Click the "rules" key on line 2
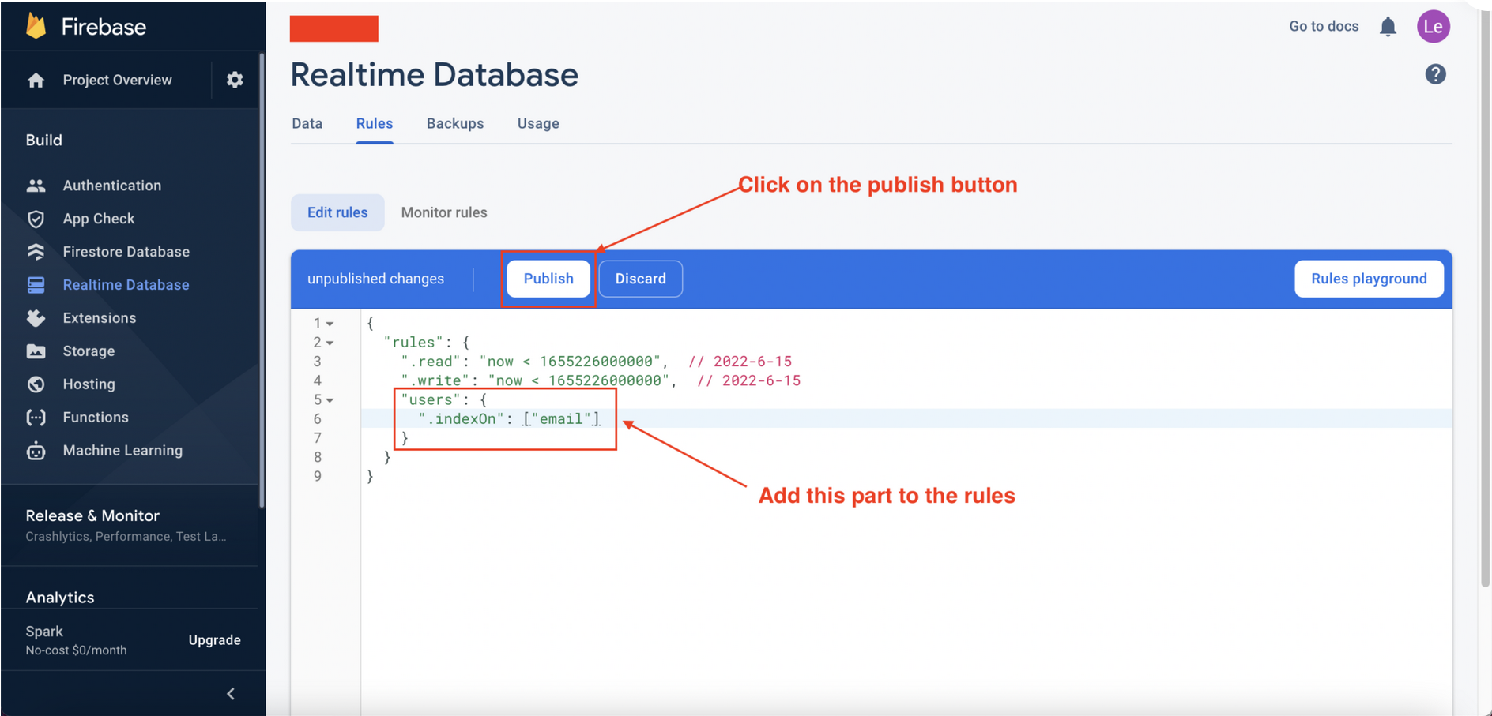 [x=413, y=343]
